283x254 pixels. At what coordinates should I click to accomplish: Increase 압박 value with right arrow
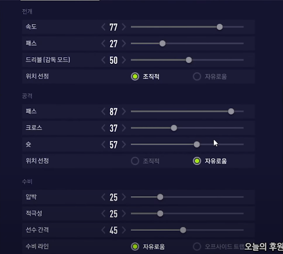point(124,197)
